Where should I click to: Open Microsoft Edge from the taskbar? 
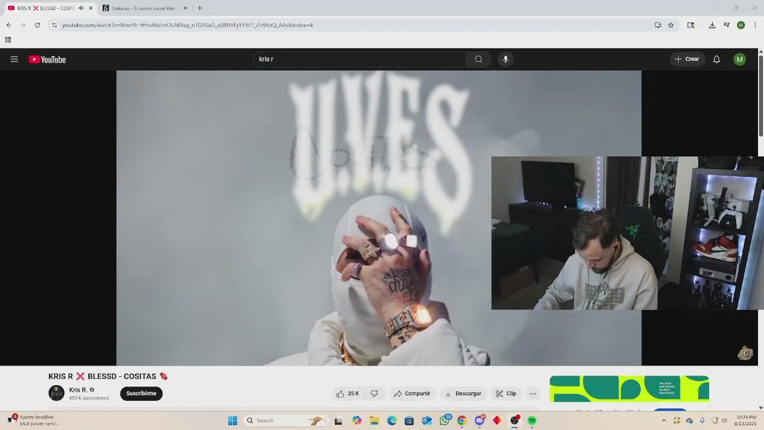392,420
